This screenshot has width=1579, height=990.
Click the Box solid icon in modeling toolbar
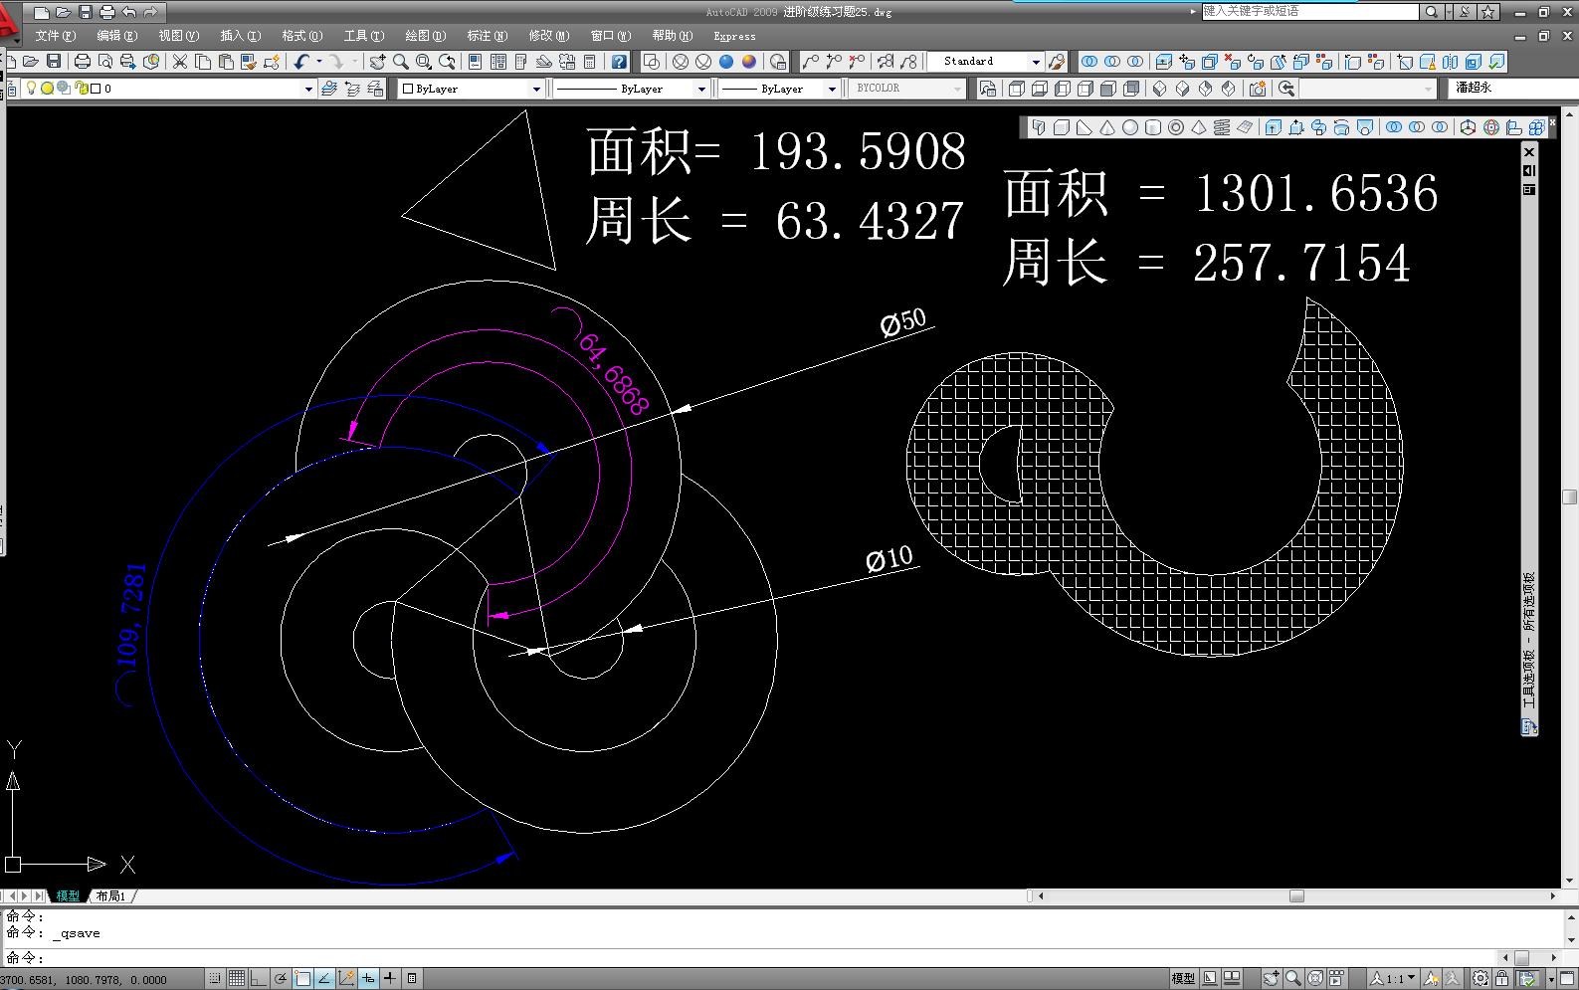tap(1062, 127)
